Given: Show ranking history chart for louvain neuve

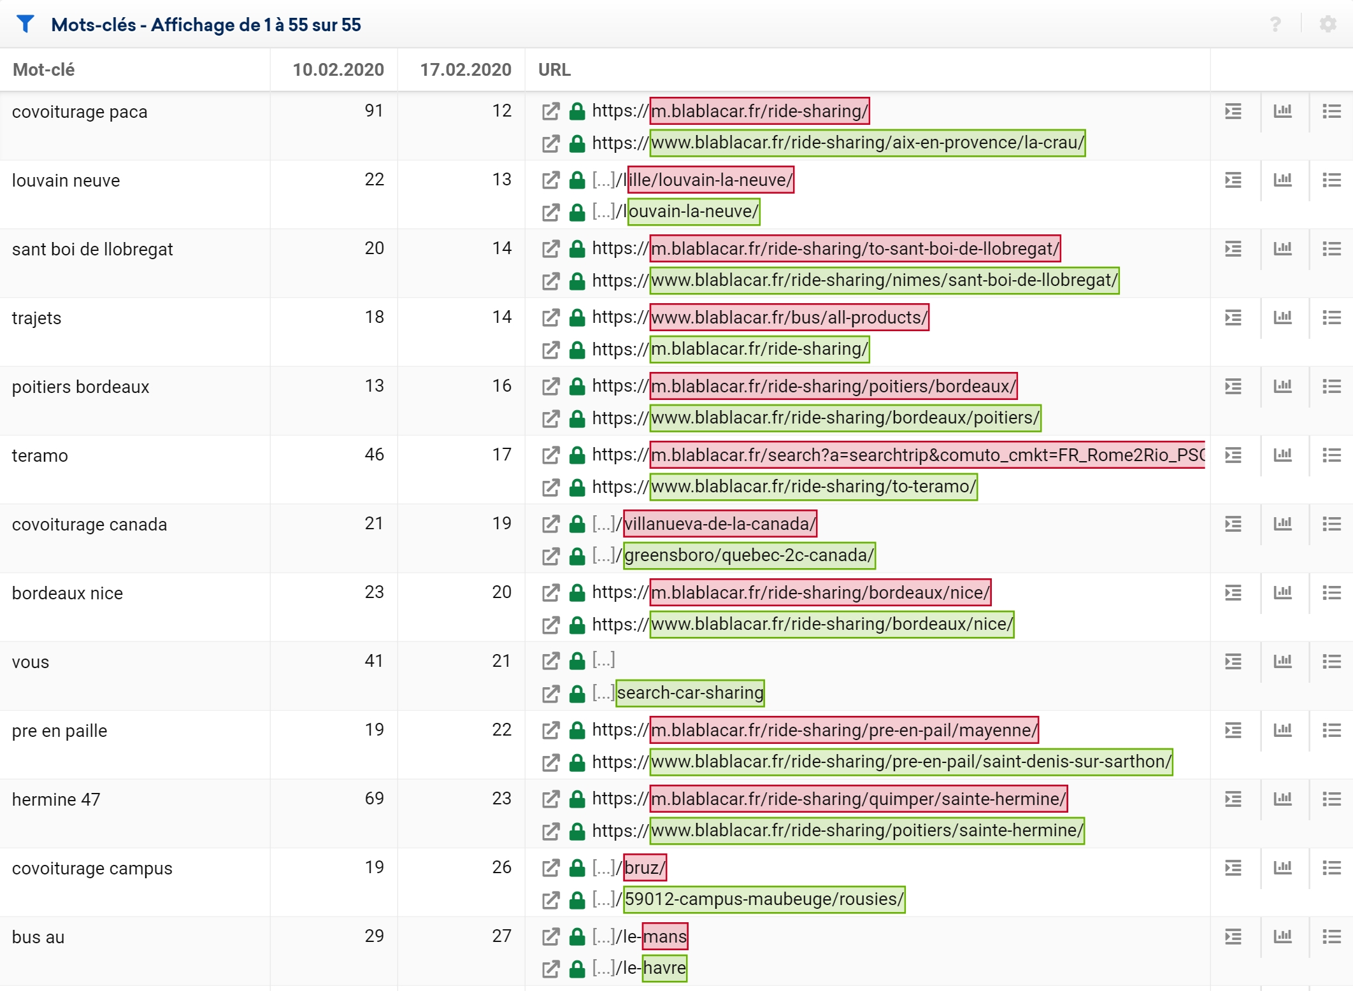Looking at the screenshot, I should [1282, 180].
